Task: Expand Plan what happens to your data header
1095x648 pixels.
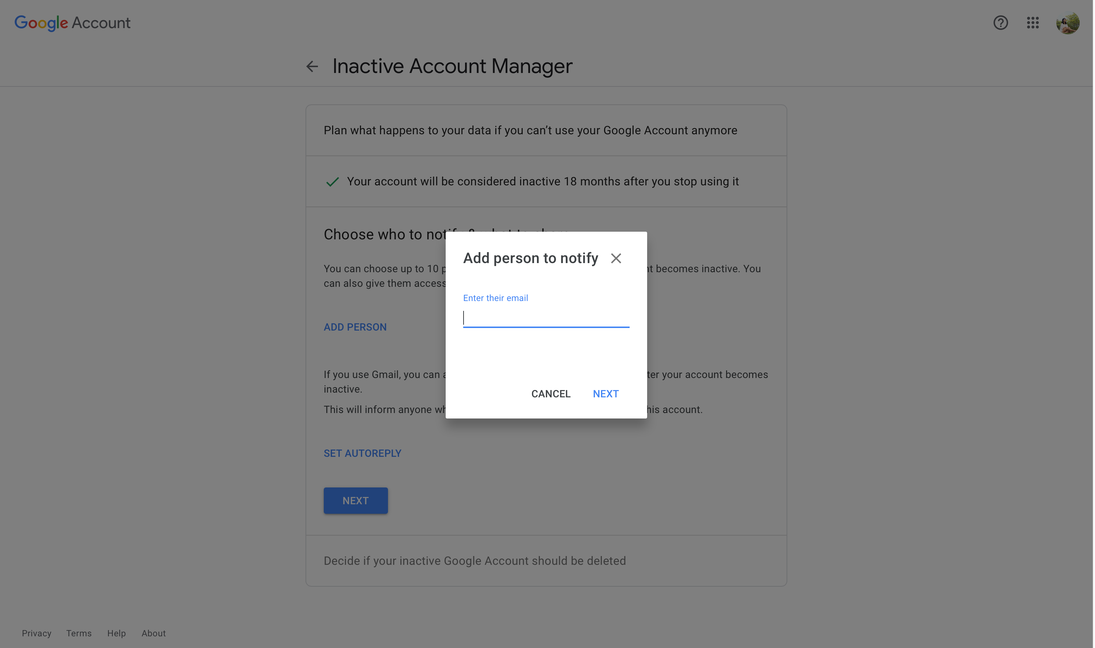Action: [x=530, y=131]
